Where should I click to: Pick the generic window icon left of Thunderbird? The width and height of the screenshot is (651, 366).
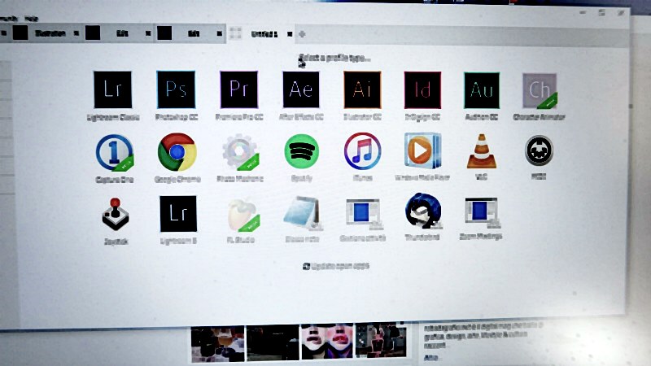[363, 214]
